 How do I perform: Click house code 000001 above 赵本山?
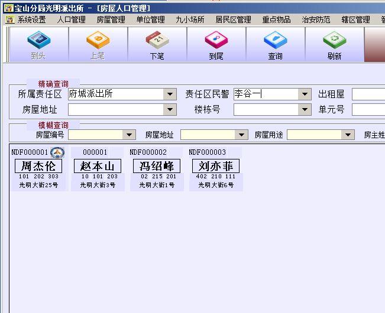tap(95, 152)
